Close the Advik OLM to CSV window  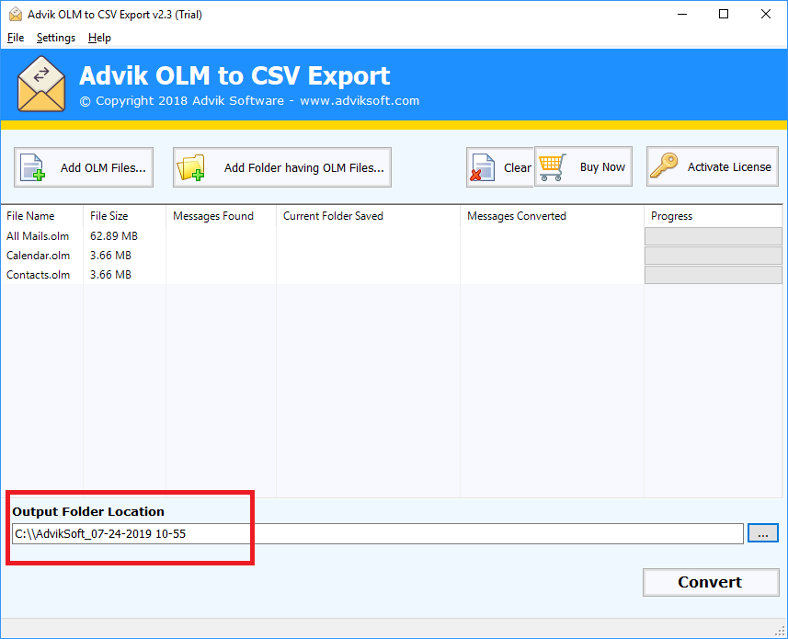(766, 14)
